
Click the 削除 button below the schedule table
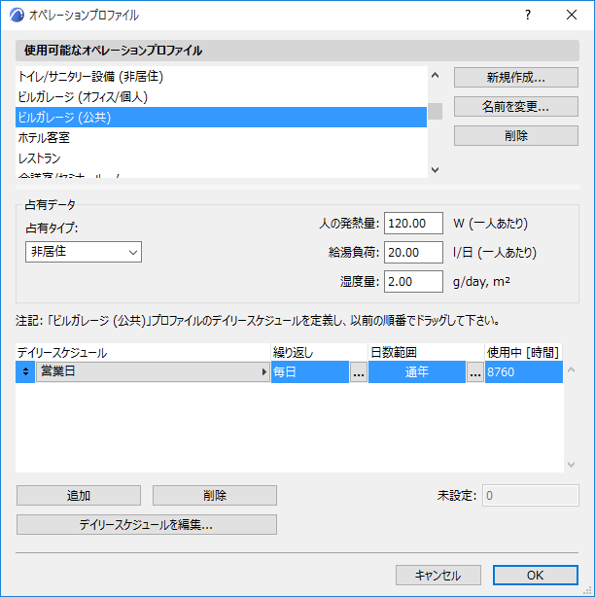click(215, 495)
